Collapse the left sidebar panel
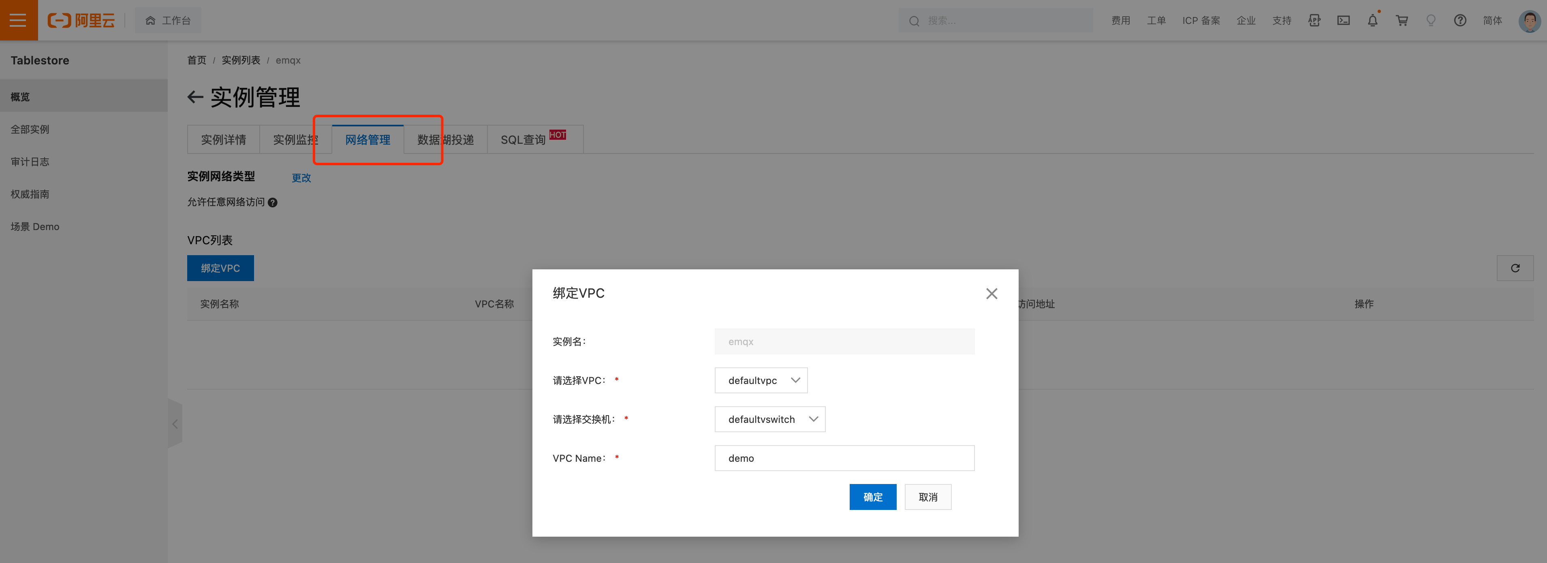The width and height of the screenshot is (1547, 563). (175, 424)
